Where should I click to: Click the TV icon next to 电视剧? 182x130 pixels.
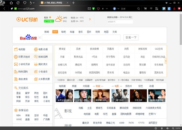[x=16, y=49]
